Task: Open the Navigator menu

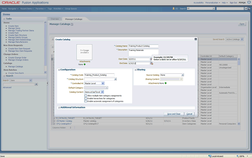Action: [14, 8]
